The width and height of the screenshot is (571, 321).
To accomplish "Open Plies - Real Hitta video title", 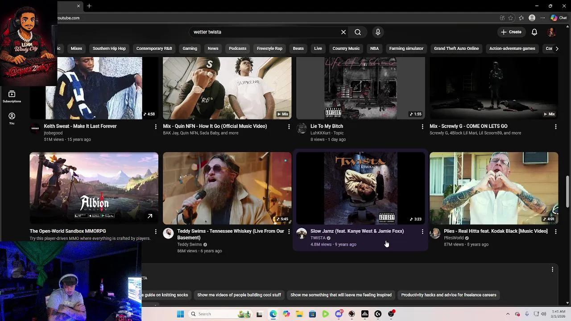I will tap(496, 231).
